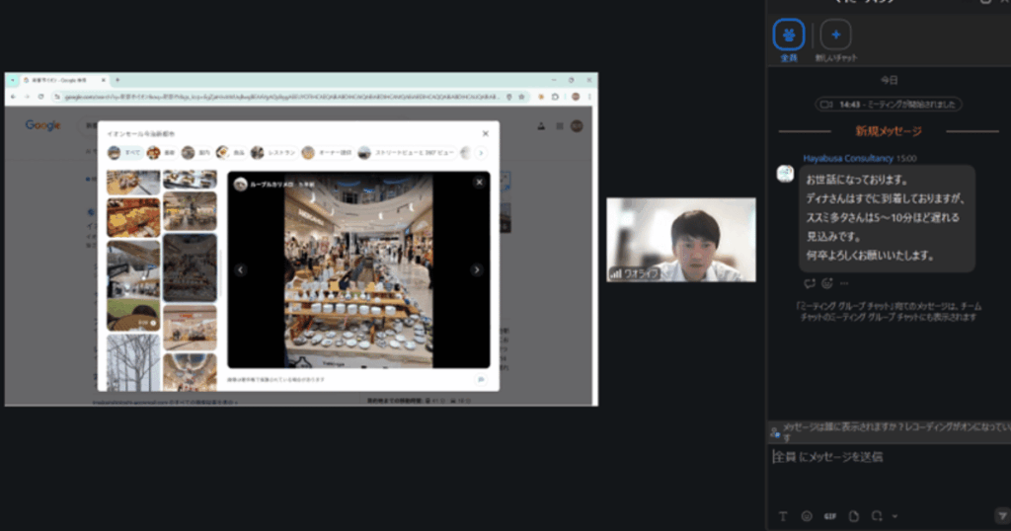Select the すべて (All) photo category chip
Viewport: 1011px width, 531px height.
(123, 153)
